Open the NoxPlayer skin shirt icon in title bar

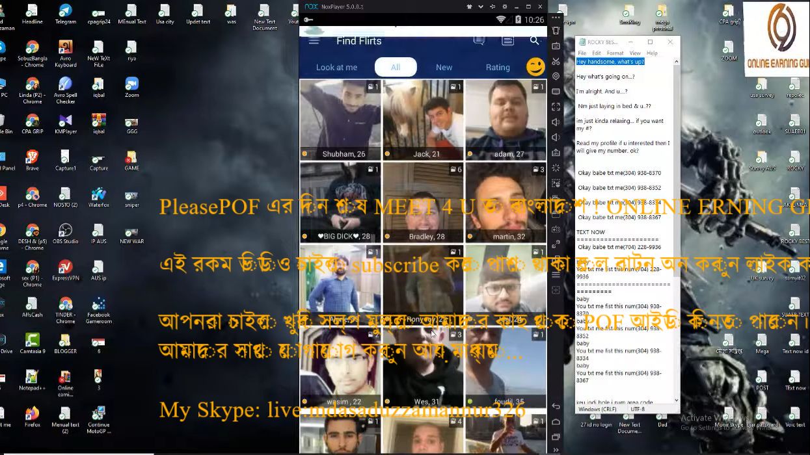470,6
